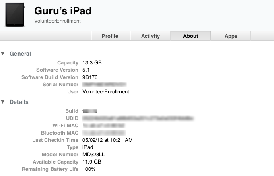Click the iPad device icon
Viewport: 274px width, 176px height.
14,14
